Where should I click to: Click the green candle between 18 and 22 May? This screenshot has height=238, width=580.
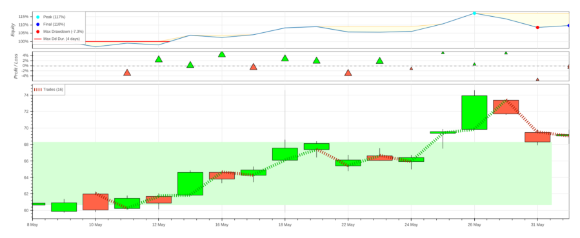[x=317, y=146]
